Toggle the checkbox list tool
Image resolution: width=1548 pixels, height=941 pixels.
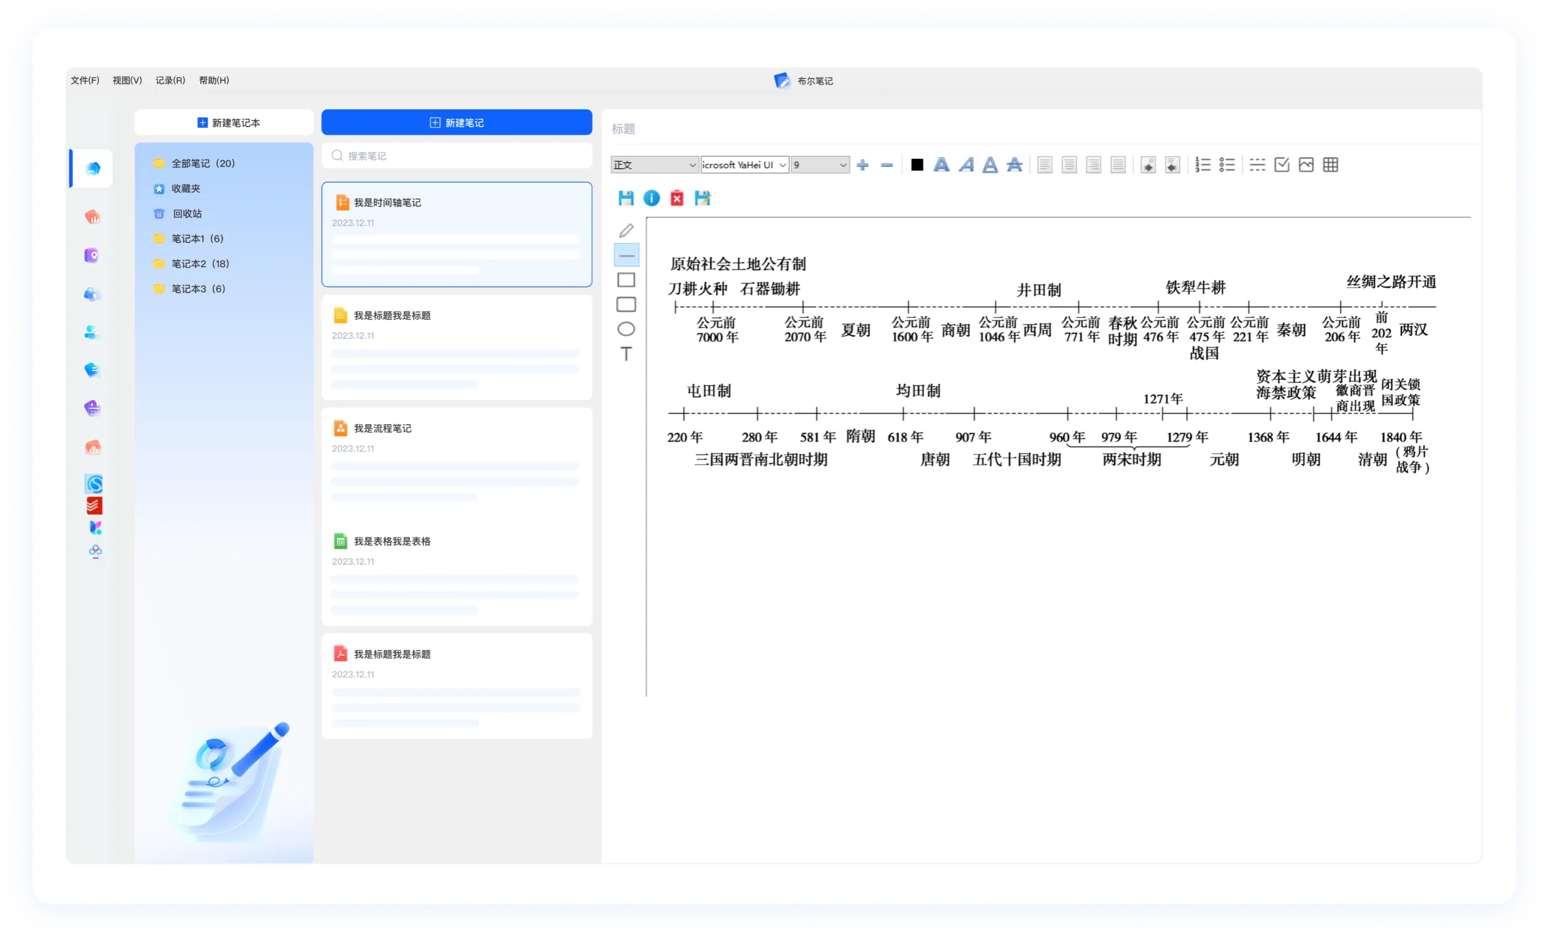click(1281, 165)
